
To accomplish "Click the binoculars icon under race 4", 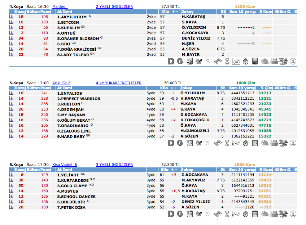I will [x=217, y=61].
